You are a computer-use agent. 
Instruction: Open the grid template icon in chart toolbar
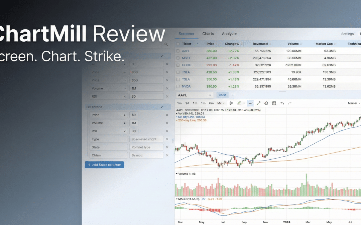pyautogui.click(x=274, y=103)
